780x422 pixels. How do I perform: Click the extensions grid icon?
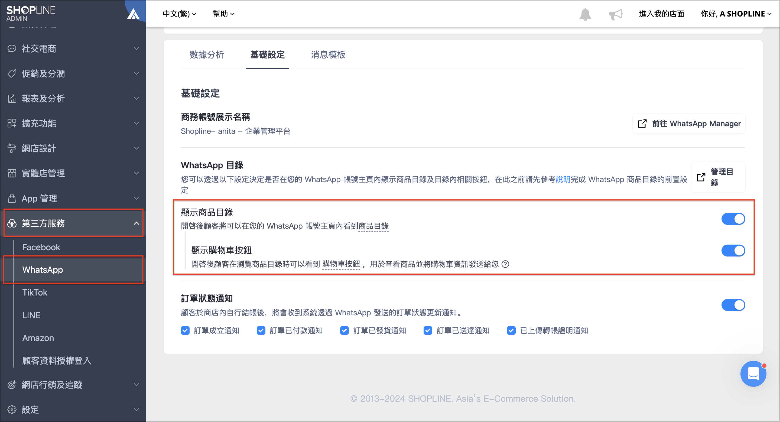12,123
